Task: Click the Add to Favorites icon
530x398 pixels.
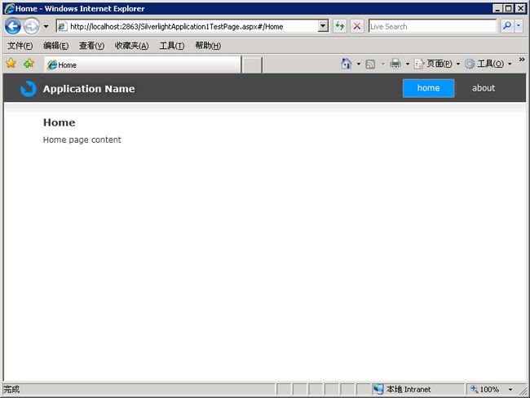Action: pyautogui.click(x=29, y=63)
